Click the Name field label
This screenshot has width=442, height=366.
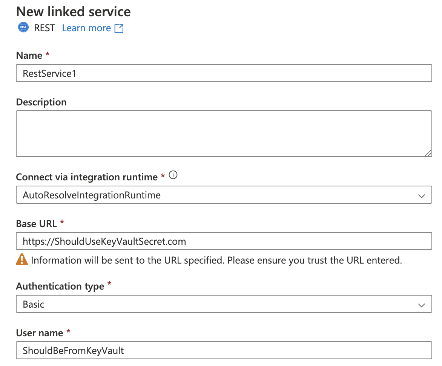tap(29, 55)
